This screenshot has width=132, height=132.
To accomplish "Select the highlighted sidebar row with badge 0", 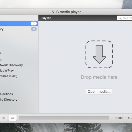I will [19, 23].
